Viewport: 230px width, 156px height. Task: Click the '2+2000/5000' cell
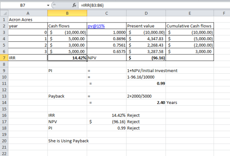(146, 96)
